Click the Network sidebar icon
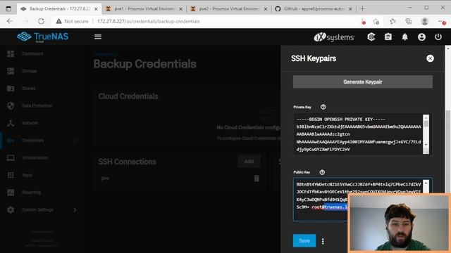Viewport: 451px width, 253px height. pos(11,123)
